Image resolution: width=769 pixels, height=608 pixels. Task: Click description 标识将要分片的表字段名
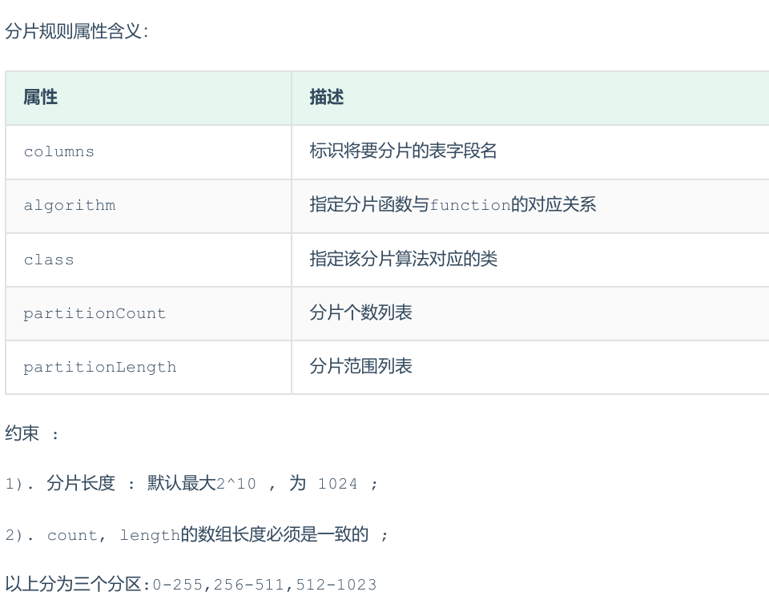tap(403, 151)
